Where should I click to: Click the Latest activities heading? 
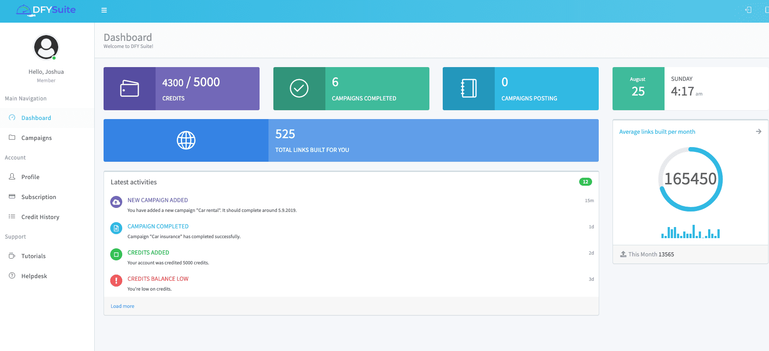(134, 182)
